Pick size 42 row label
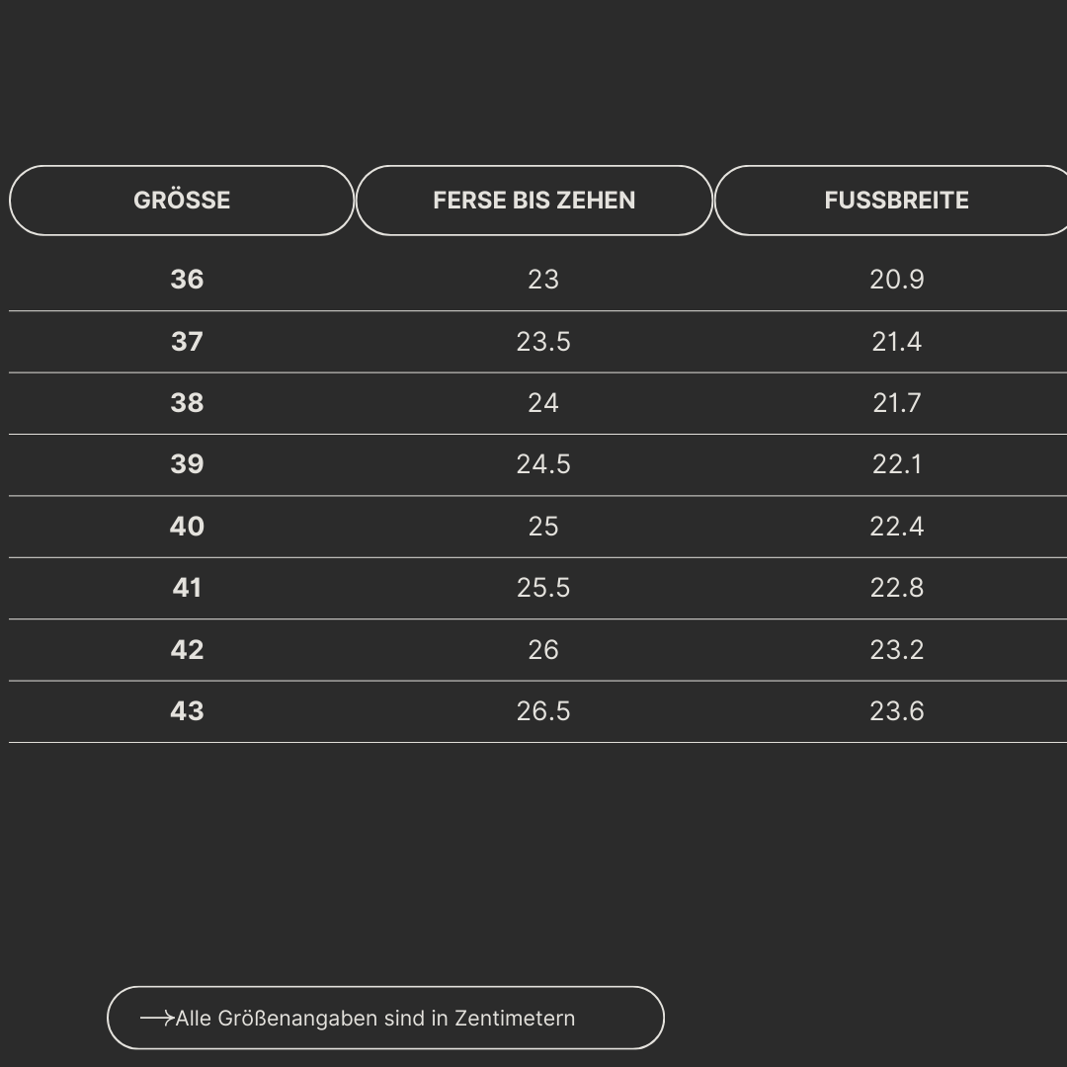 click(187, 650)
